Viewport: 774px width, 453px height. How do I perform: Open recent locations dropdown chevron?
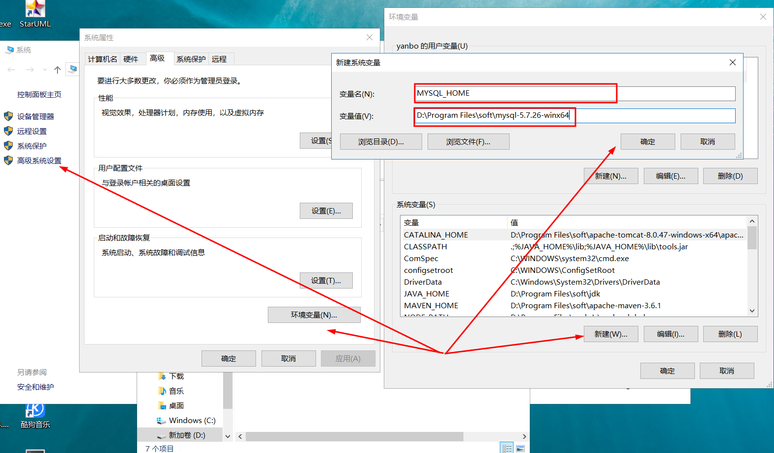point(45,70)
